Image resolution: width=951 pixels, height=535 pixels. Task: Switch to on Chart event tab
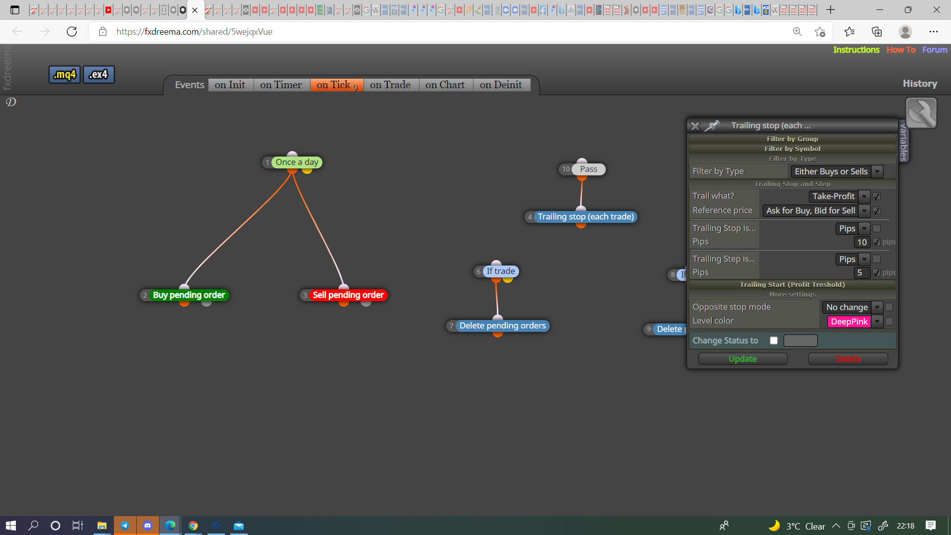click(x=445, y=85)
